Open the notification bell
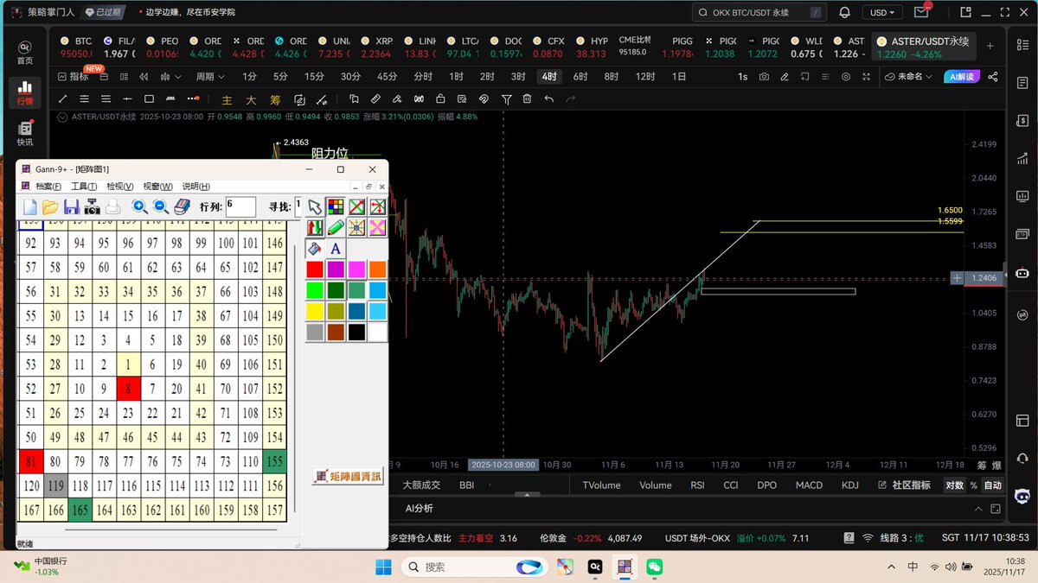Viewport: 1038px width, 583px height. click(x=844, y=13)
